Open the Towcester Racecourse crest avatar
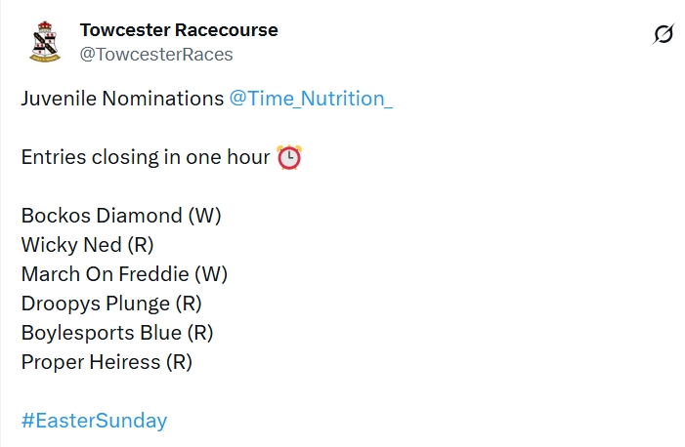The height and width of the screenshot is (447, 685). [45, 42]
